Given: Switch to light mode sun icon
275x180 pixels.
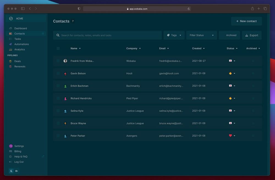Looking at the screenshot, I should pos(16,171).
